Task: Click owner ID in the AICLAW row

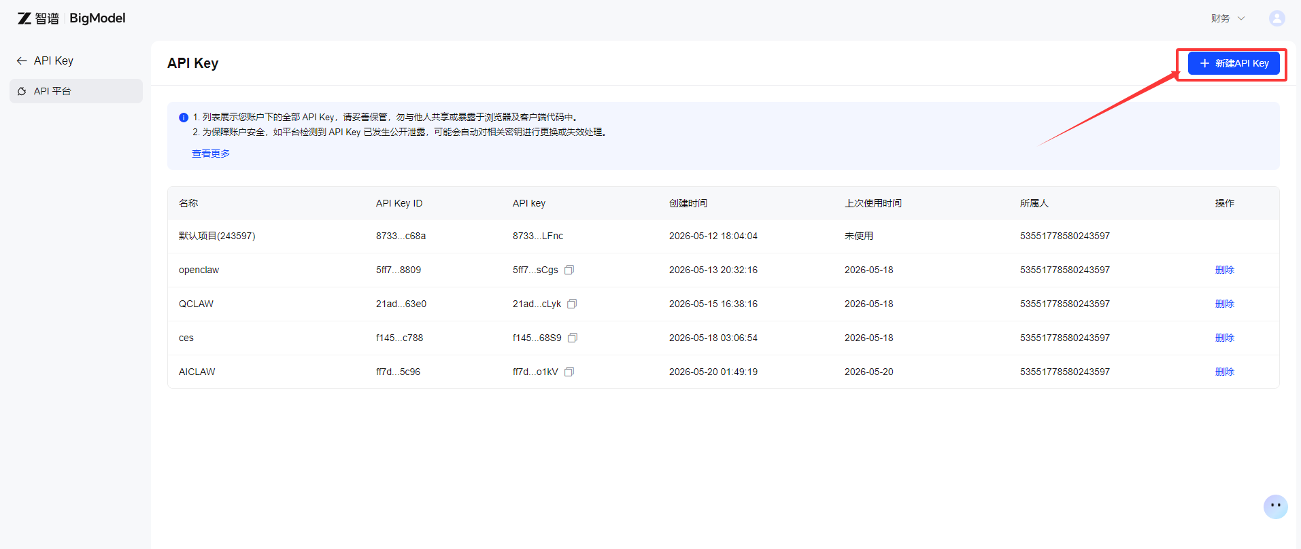Action: (x=1065, y=372)
